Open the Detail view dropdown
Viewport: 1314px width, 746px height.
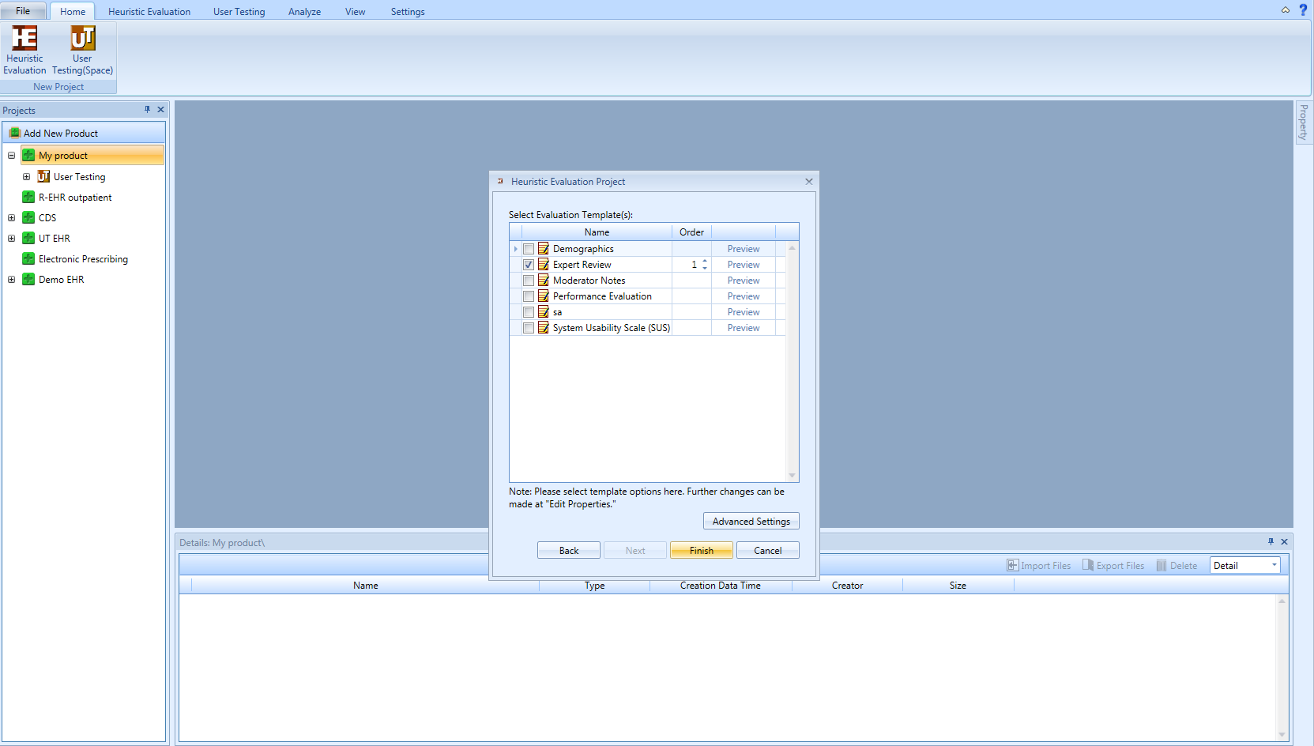[x=1274, y=565]
